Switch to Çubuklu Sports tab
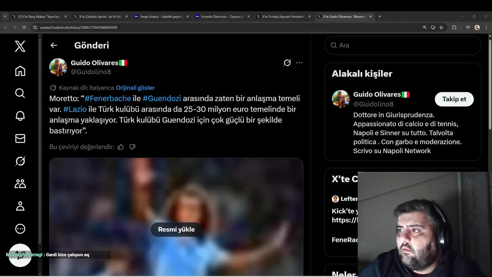This screenshot has height=277, width=492. pos(101,17)
